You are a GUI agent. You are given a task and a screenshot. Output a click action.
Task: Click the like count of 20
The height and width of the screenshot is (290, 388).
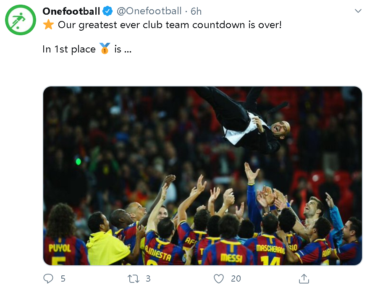(236, 278)
